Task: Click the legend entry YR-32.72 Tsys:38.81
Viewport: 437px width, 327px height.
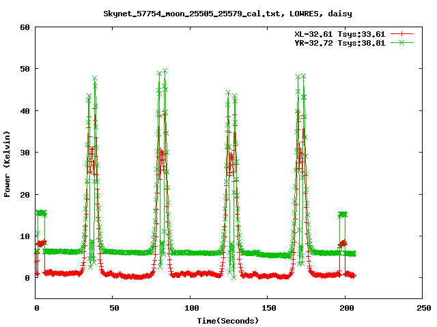Action: (x=340, y=43)
